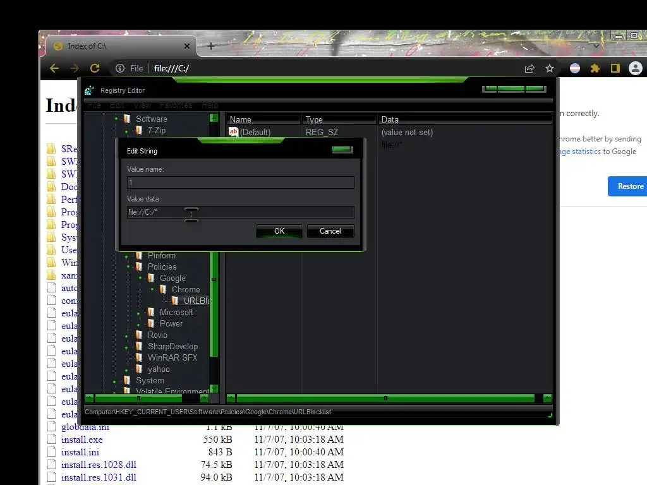Click the file icon beside install.ini
This screenshot has height=485, width=647.
52,452
